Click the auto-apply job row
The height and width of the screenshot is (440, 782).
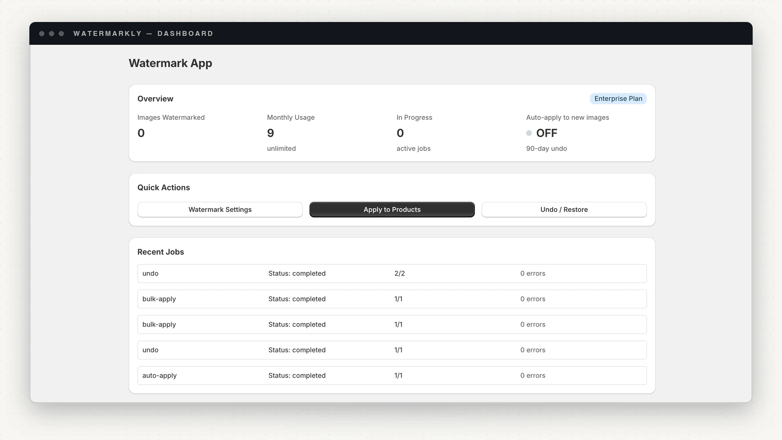tap(392, 376)
